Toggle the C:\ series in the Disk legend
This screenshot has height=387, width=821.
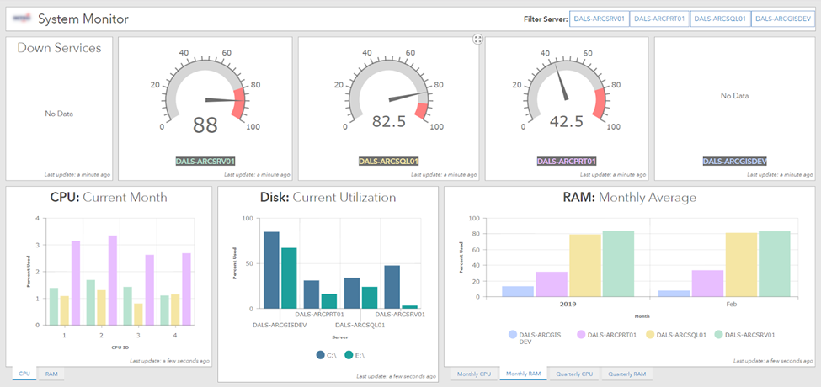pos(326,355)
